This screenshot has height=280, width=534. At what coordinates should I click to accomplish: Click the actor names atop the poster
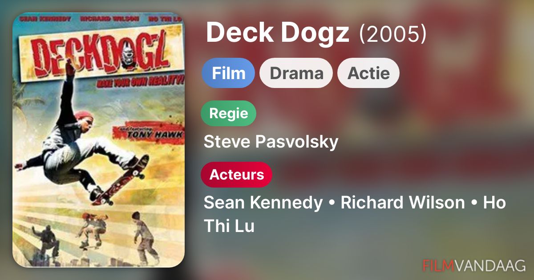coord(99,19)
